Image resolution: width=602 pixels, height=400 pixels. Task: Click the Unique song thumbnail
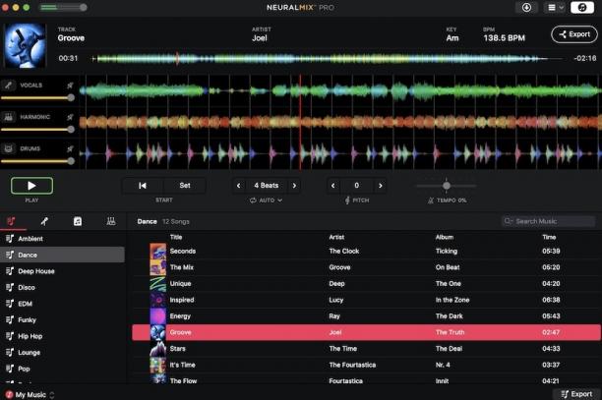click(157, 284)
